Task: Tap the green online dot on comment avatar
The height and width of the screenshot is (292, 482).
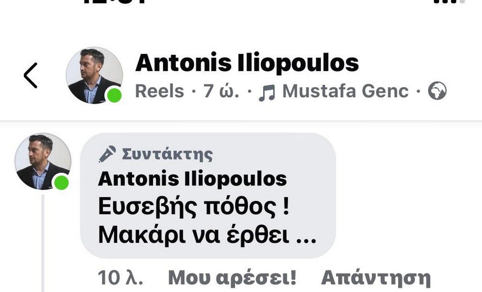Action: click(x=61, y=182)
